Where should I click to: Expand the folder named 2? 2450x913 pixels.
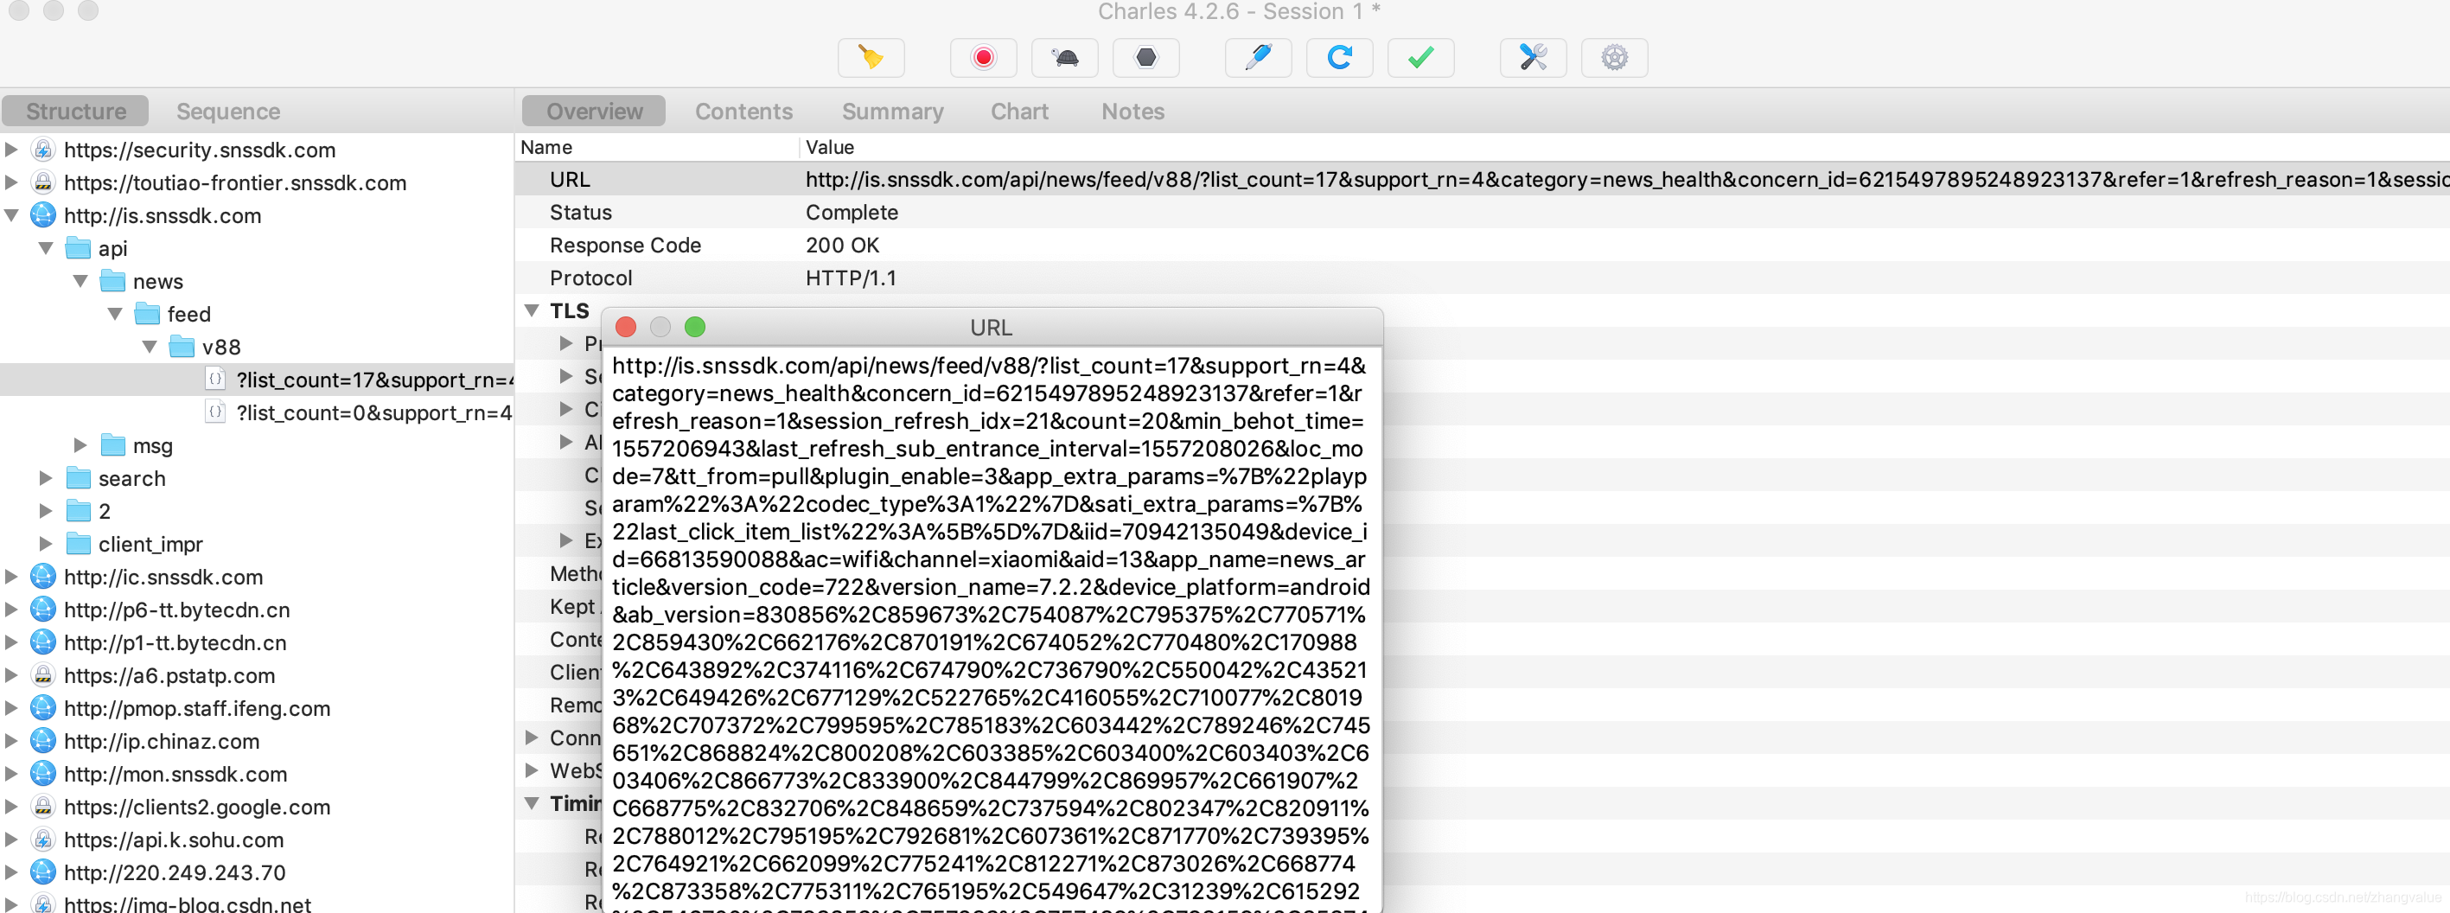(x=46, y=511)
